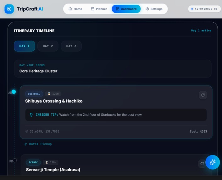
Task: Open the AI sparkle assistant floating button
Action: pyautogui.click(x=213, y=162)
